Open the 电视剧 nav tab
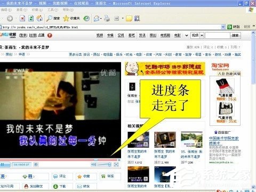Screen dimensions: 256x192 (x=165, y=35)
